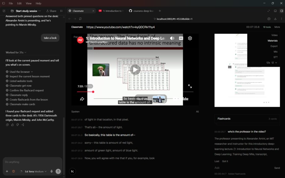Mark the flashcard as Lost

(x=217, y=161)
